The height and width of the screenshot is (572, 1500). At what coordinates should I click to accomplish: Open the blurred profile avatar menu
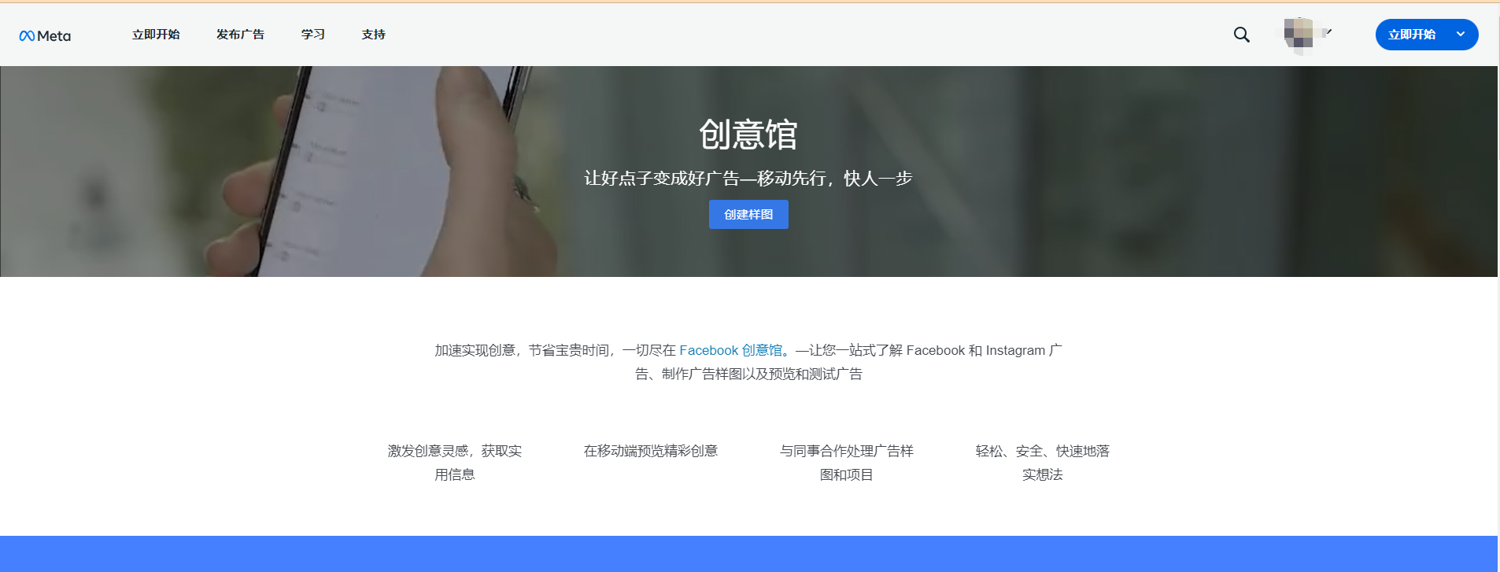[1306, 35]
